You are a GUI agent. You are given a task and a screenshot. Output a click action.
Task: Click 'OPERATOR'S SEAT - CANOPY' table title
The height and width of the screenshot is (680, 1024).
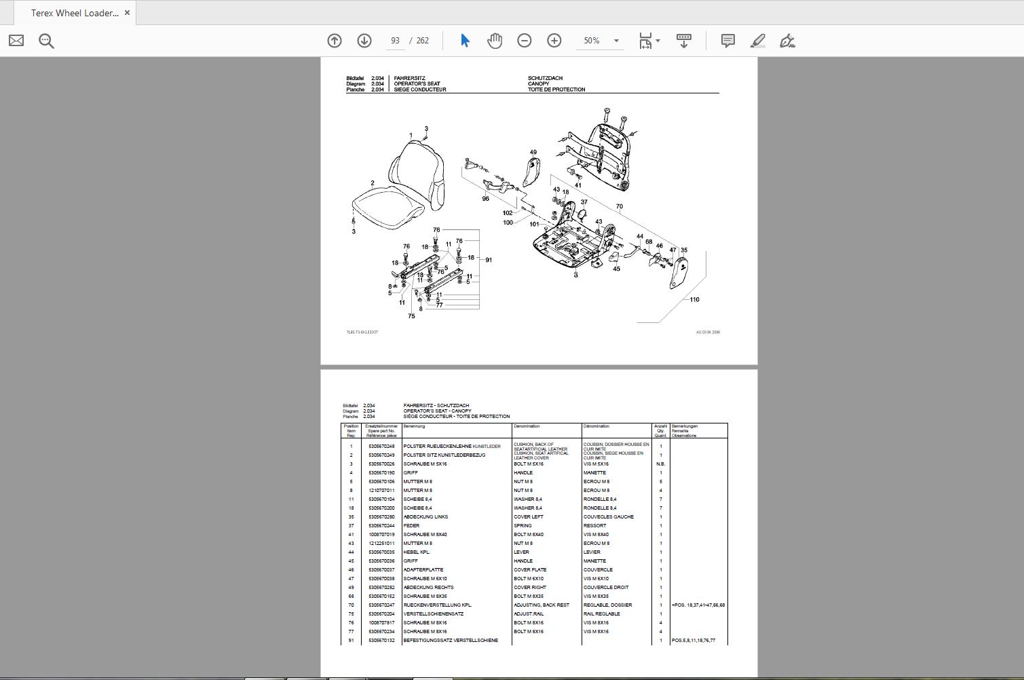pos(437,411)
